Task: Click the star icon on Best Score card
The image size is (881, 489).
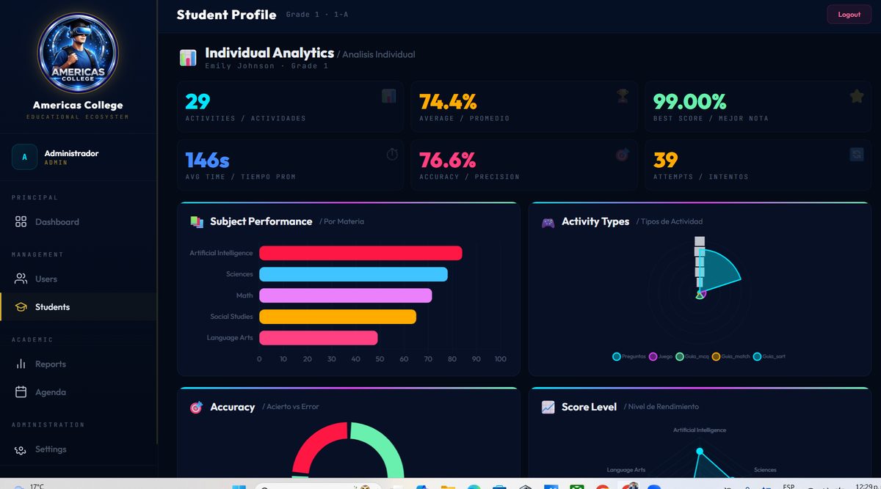Action: click(857, 96)
